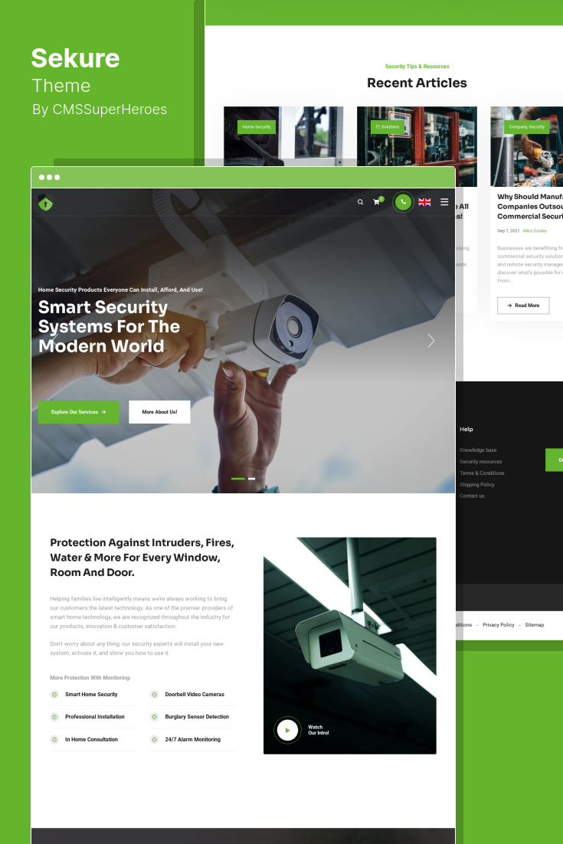Open the hamburger menu icon
This screenshot has width=563, height=844.
(444, 202)
